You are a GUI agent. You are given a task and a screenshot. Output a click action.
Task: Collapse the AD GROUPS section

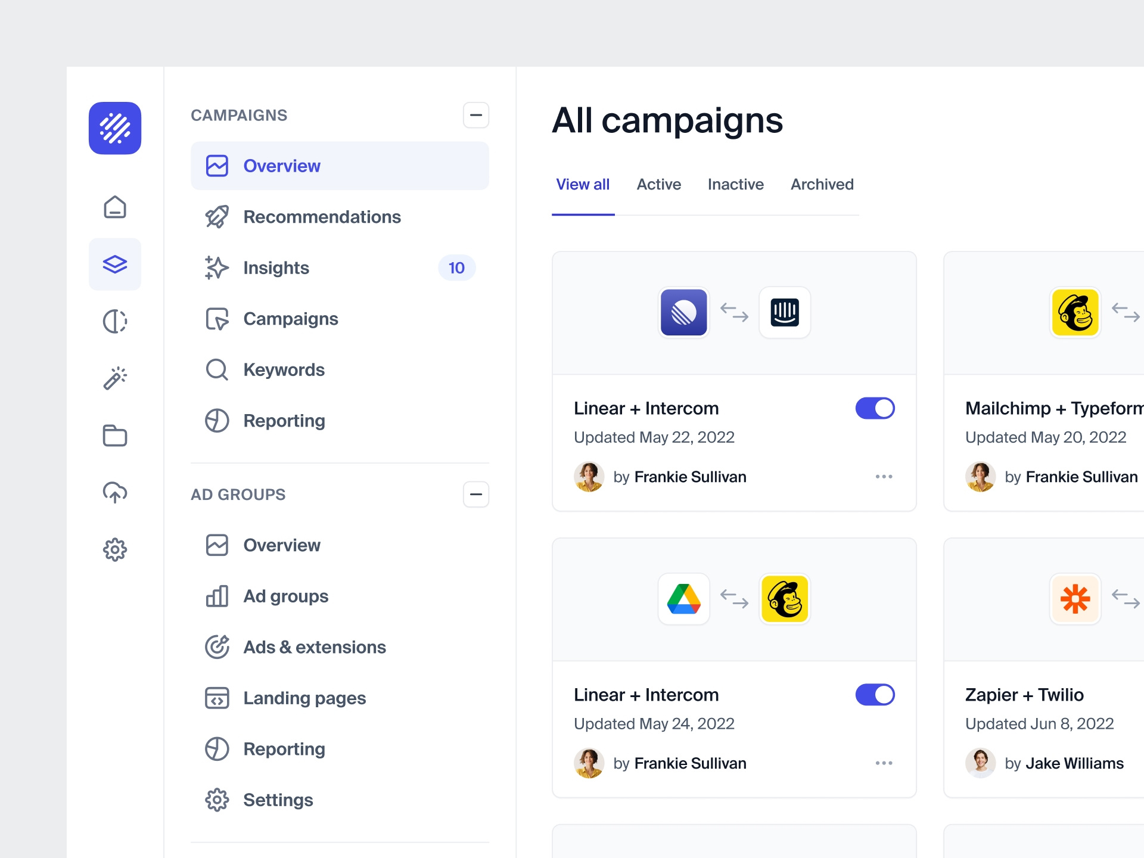(475, 494)
